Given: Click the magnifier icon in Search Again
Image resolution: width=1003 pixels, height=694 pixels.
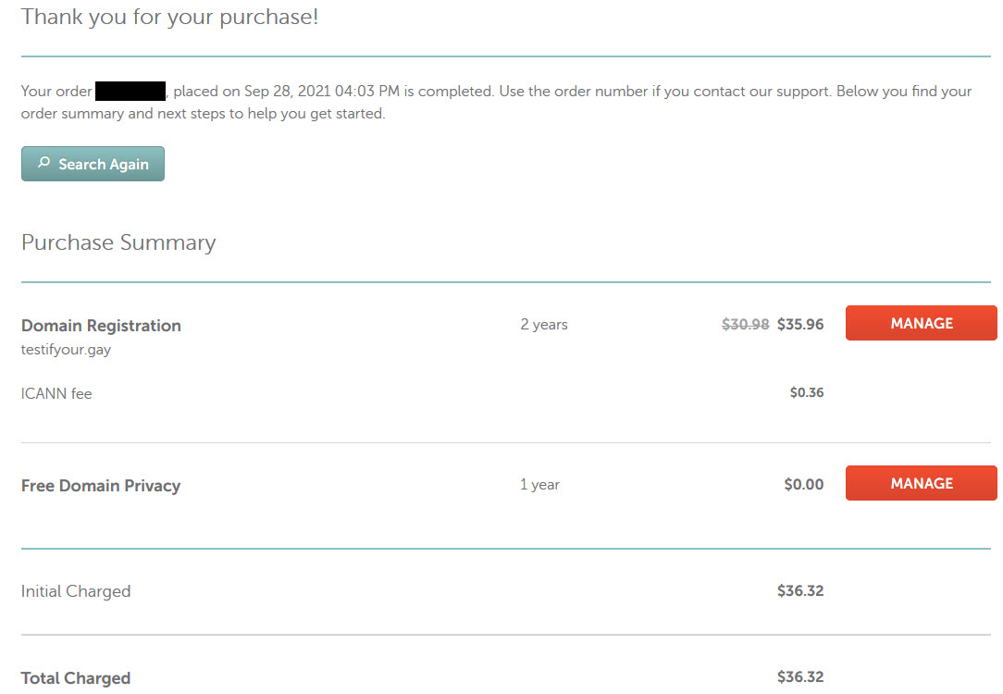Looking at the screenshot, I should pyautogui.click(x=43, y=163).
